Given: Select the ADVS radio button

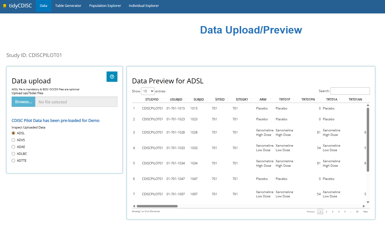Looking at the screenshot, I should click(x=13, y=140).
